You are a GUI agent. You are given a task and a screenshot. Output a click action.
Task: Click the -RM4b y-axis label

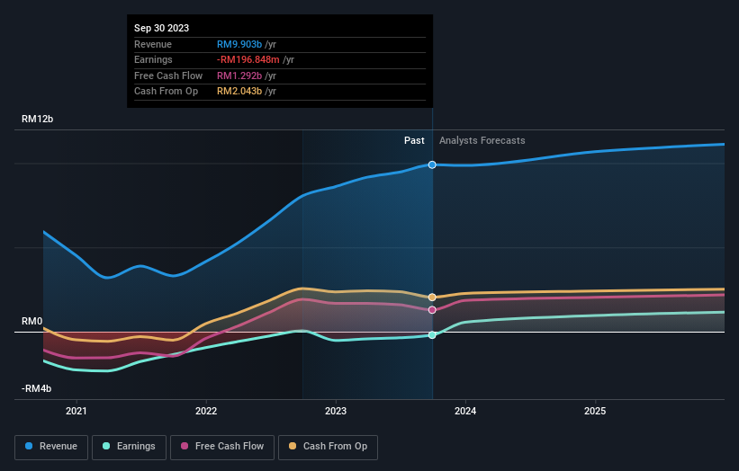click(36, 388)
